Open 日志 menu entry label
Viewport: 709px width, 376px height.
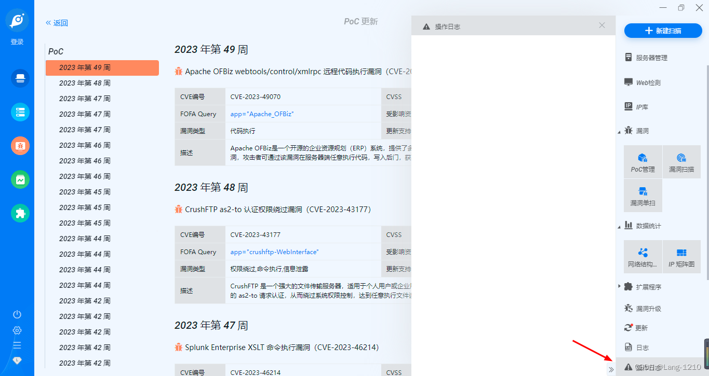[642, 347]
